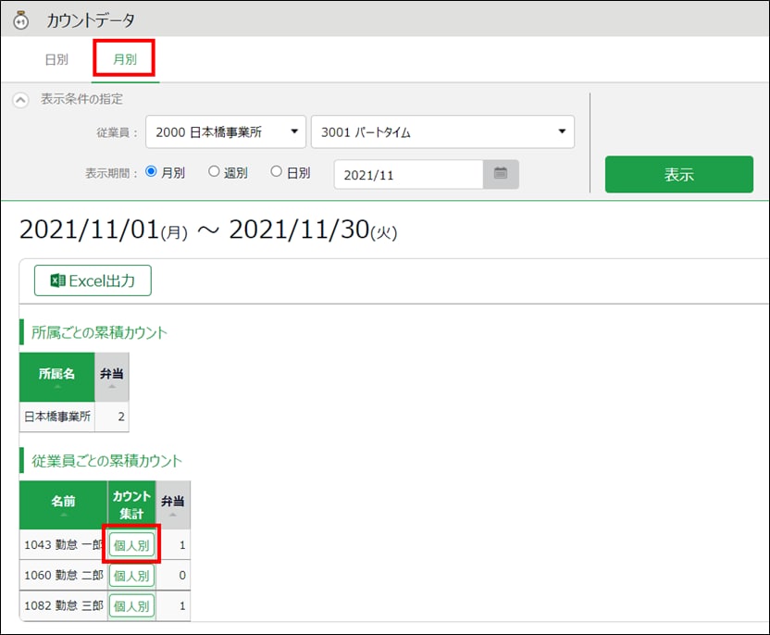Viewport: 770px width, 635px height.
Task: Switch to the 日別 tab
Action: pos(56,60)
